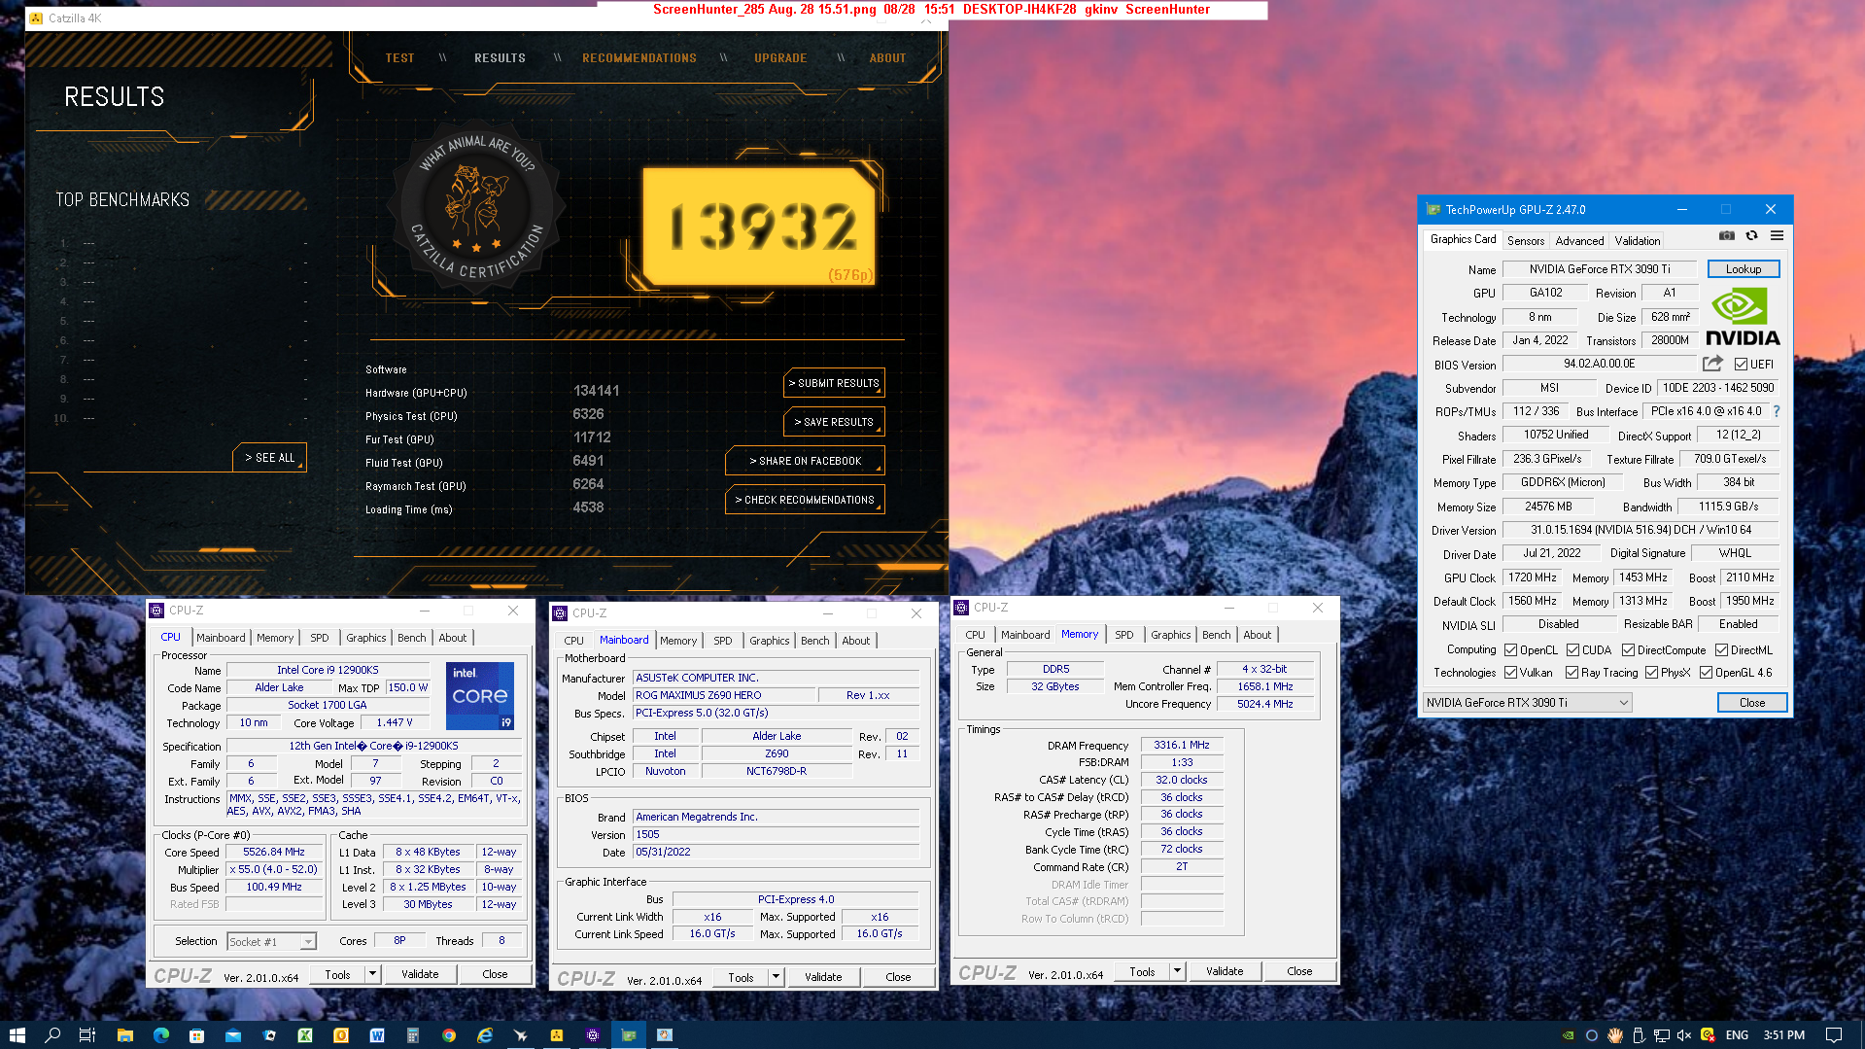This screenshot has height=1049, width=1865.
Task: Open Catzilla ABOUT menu
Action: tap(887, 58)
